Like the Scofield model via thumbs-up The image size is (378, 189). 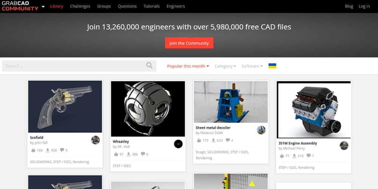pos(33,150)
